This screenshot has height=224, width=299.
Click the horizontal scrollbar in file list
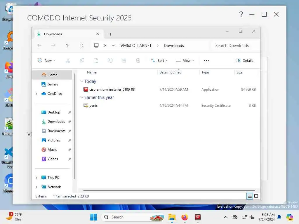point(169,190)
